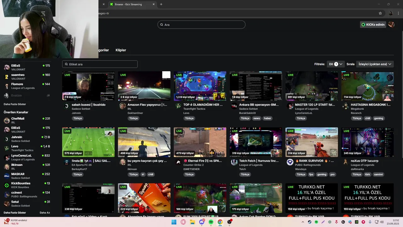Open Opera from the taskbar
Screen dimensions: 403x227
click(x=183, y=222)
